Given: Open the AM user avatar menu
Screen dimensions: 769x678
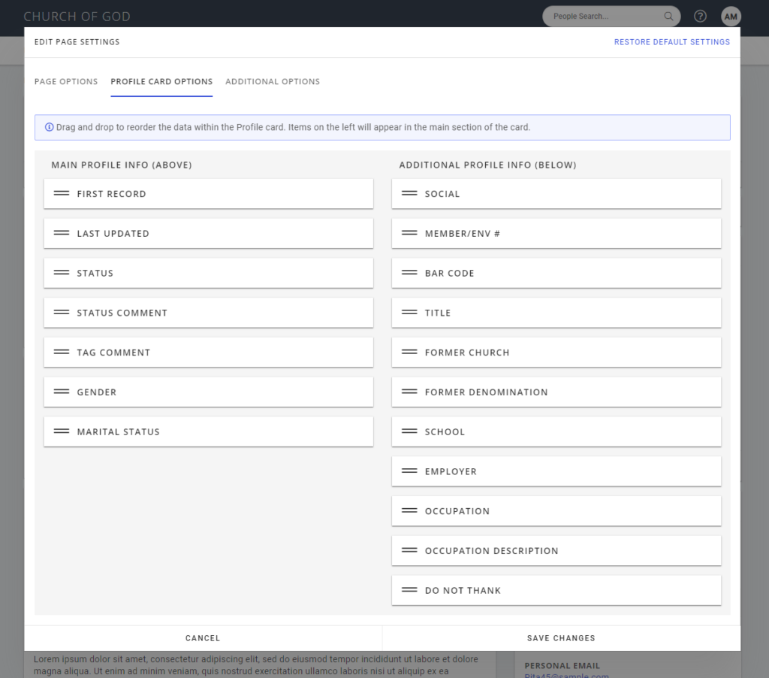Looking at the screenshot, I should tap(730, 17).
